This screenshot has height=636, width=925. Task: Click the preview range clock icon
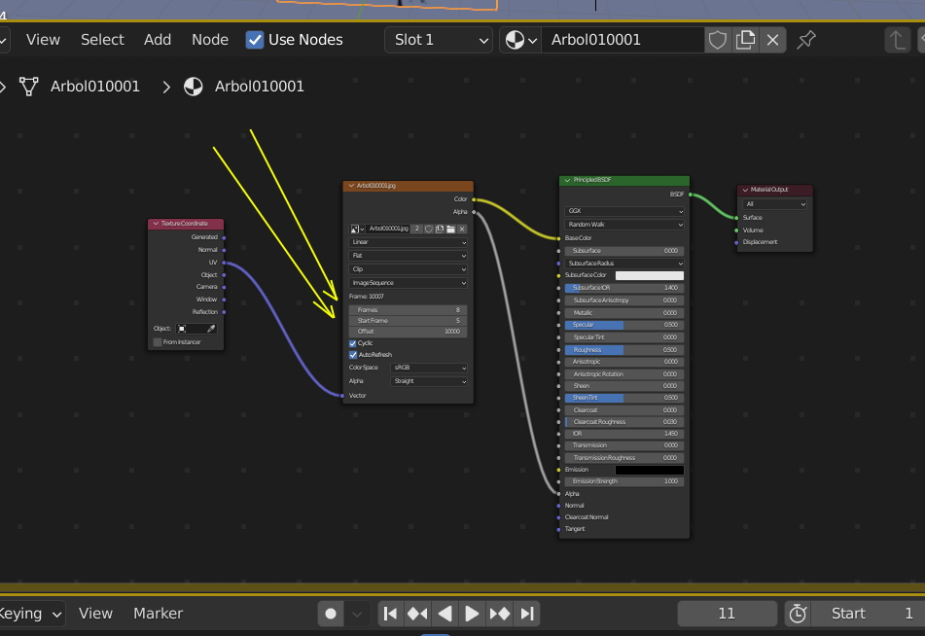pyautogui.click(x=798, y=614)
